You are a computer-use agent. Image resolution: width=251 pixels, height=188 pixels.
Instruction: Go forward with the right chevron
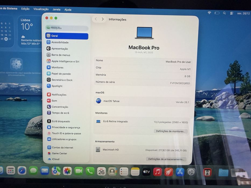click(102, 19)
